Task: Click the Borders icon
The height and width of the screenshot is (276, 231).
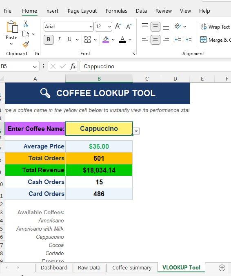Action: [87, 40]
